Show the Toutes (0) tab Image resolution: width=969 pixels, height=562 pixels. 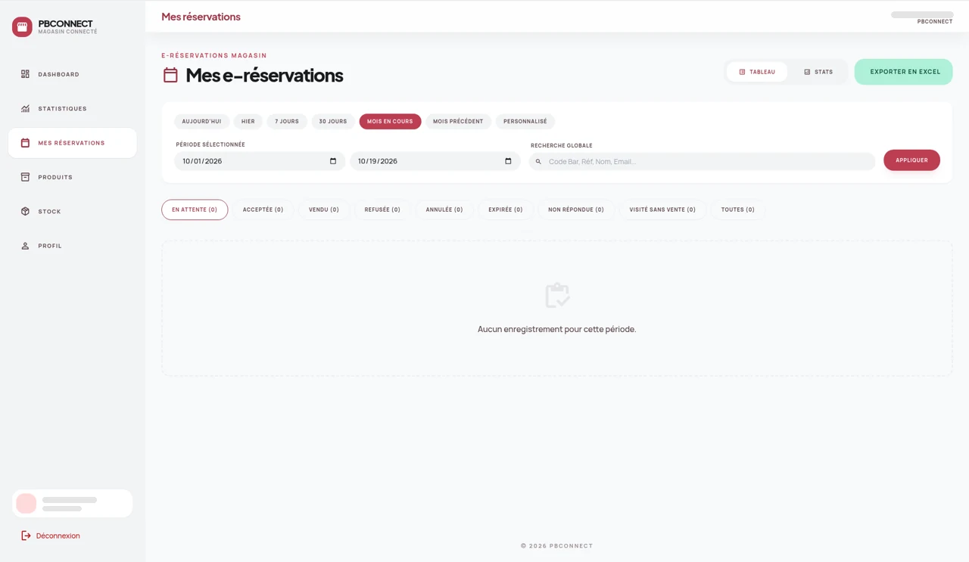click(738, 210)
